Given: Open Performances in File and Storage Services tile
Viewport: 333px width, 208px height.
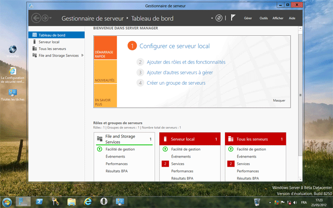Looking at the screenshot, I should pos(117,164).
